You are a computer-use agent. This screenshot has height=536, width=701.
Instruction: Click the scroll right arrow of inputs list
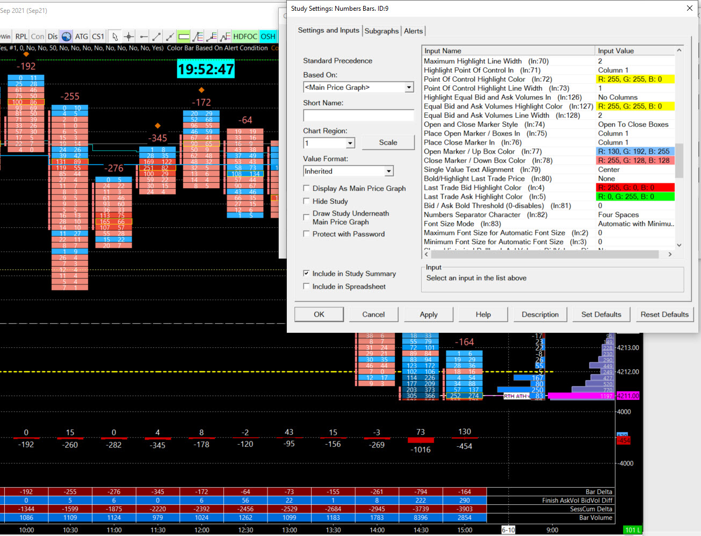tap(670, 254)
